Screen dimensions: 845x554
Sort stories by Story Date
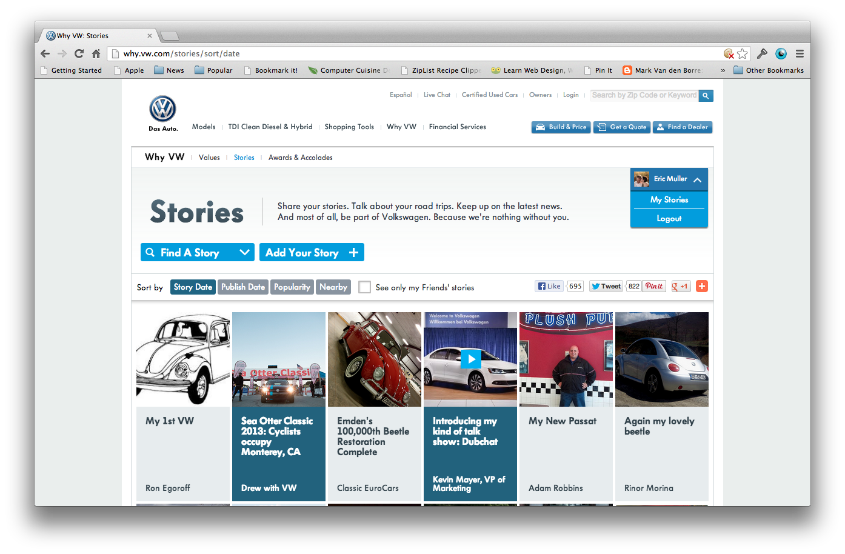point(193,287)
